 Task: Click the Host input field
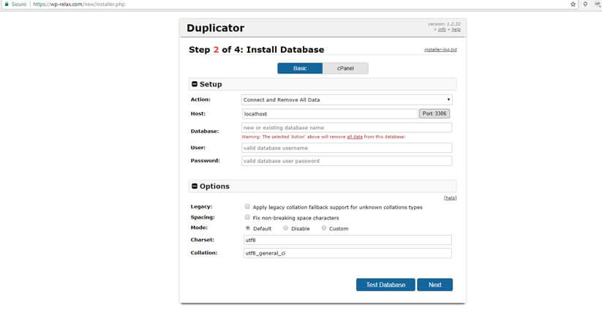tap(330, 114)
